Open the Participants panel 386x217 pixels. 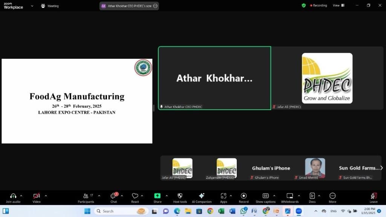pos(86,196)
